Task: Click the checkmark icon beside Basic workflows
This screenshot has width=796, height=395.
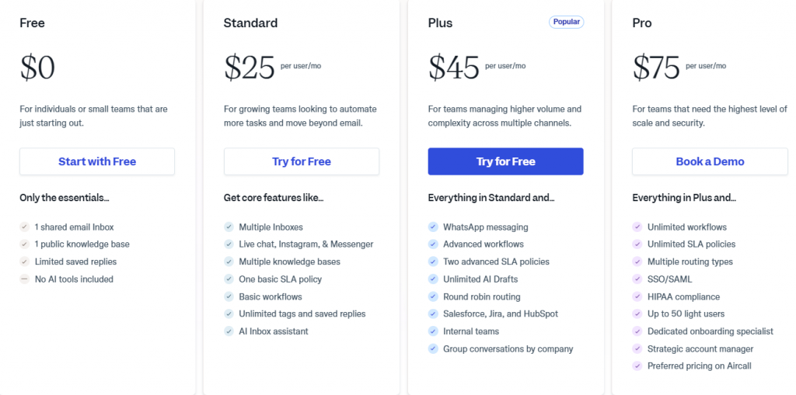Action: (229, 296)
